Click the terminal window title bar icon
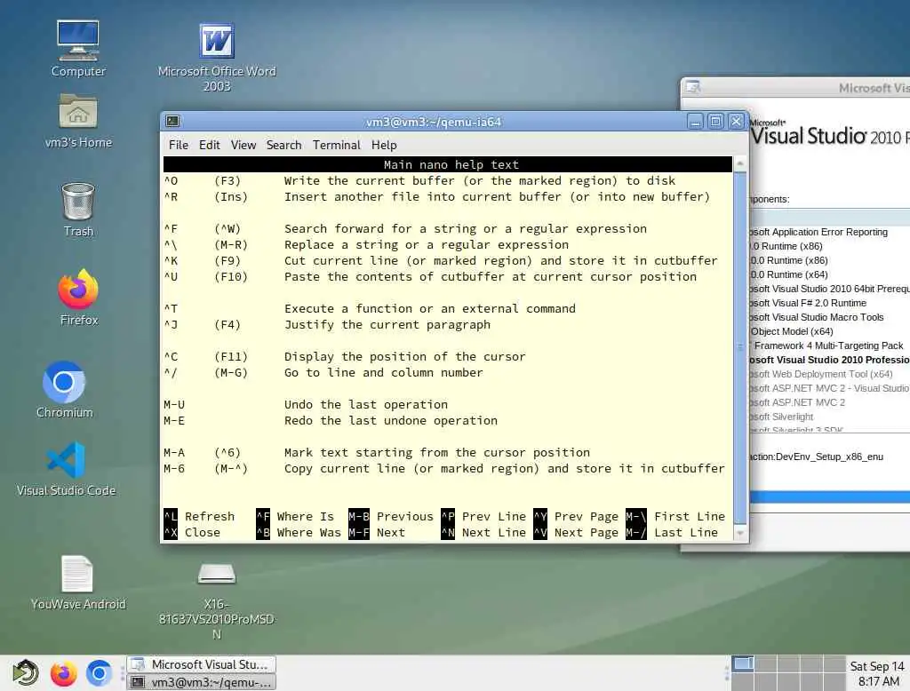 coord(172,121)
